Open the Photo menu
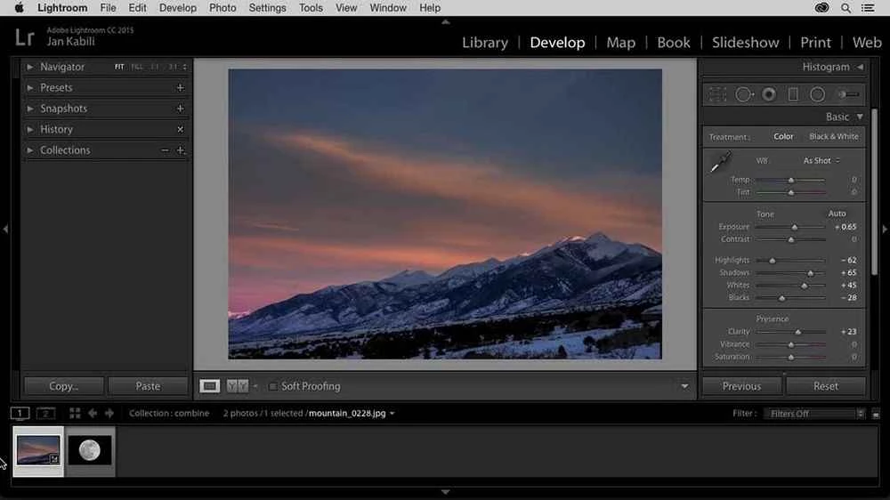This screenshot has width=890, height=500. (222, 8)
